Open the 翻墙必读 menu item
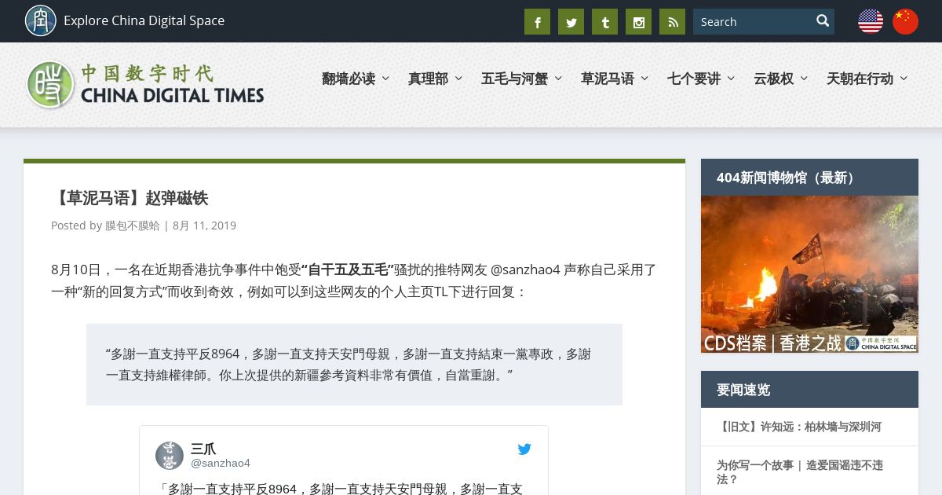Viewport: 942px width, 495px height. [x=349, y=79]
